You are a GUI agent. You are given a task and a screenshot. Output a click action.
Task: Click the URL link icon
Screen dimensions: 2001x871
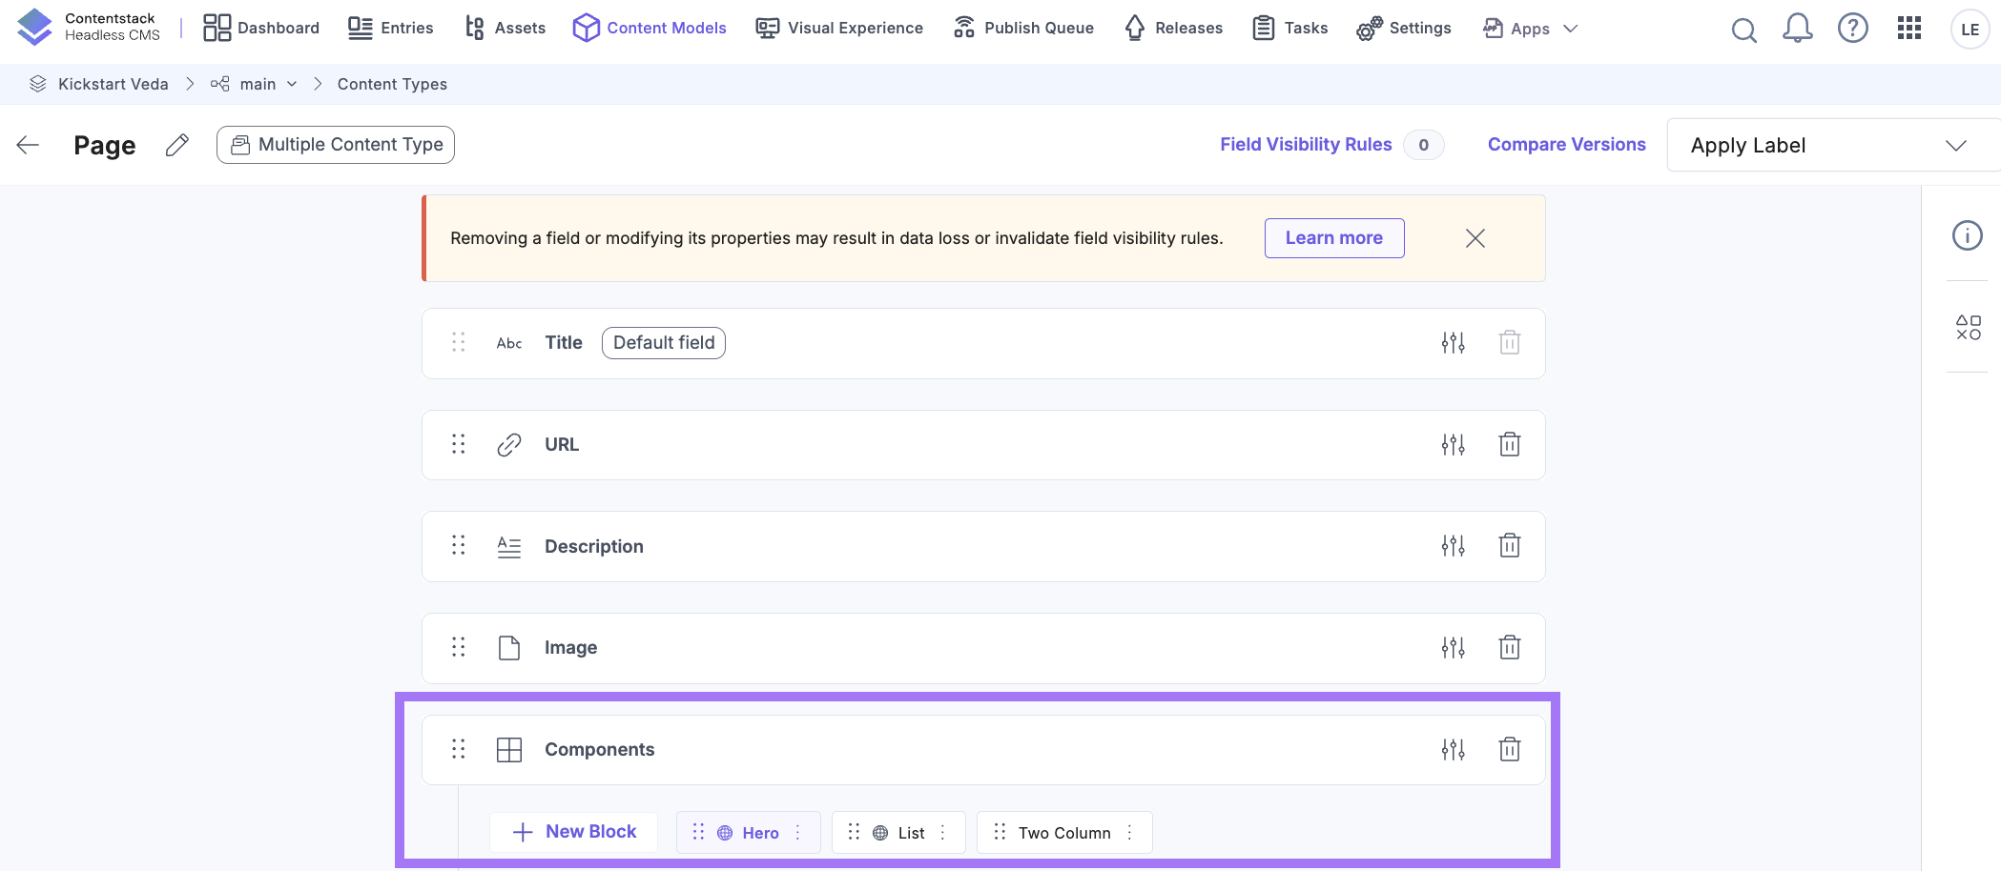coord(509,445)
